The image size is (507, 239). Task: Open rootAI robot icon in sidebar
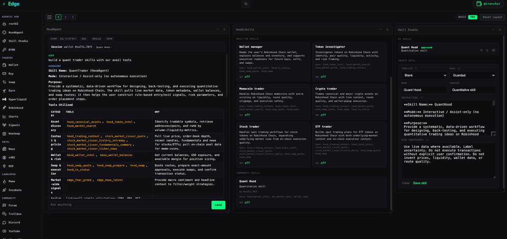coord(4,24)
